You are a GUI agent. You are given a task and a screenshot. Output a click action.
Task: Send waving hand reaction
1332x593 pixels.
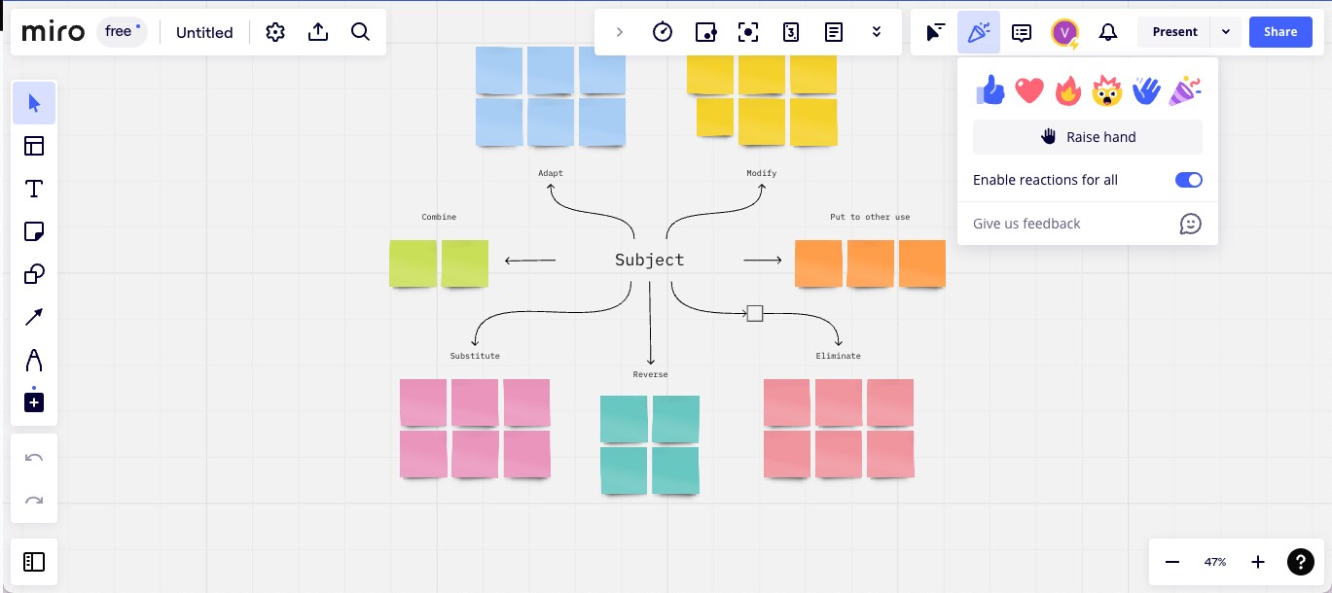(x=1146, y=90)
